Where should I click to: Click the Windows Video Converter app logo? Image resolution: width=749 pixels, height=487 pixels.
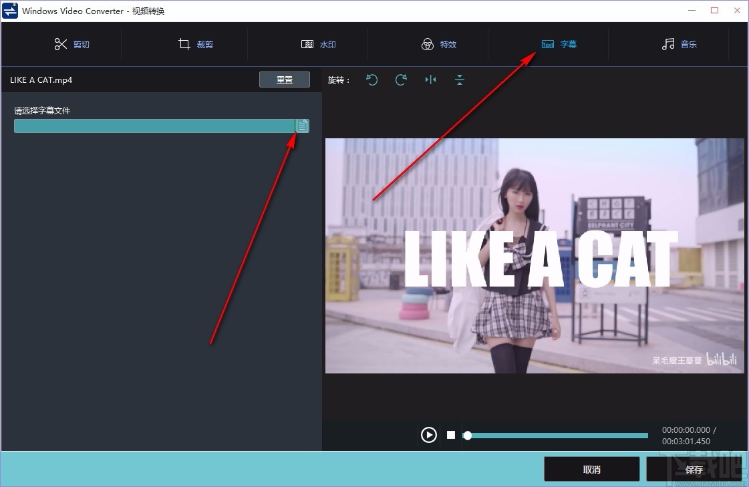pyautogui.click(x=9, y=10)
